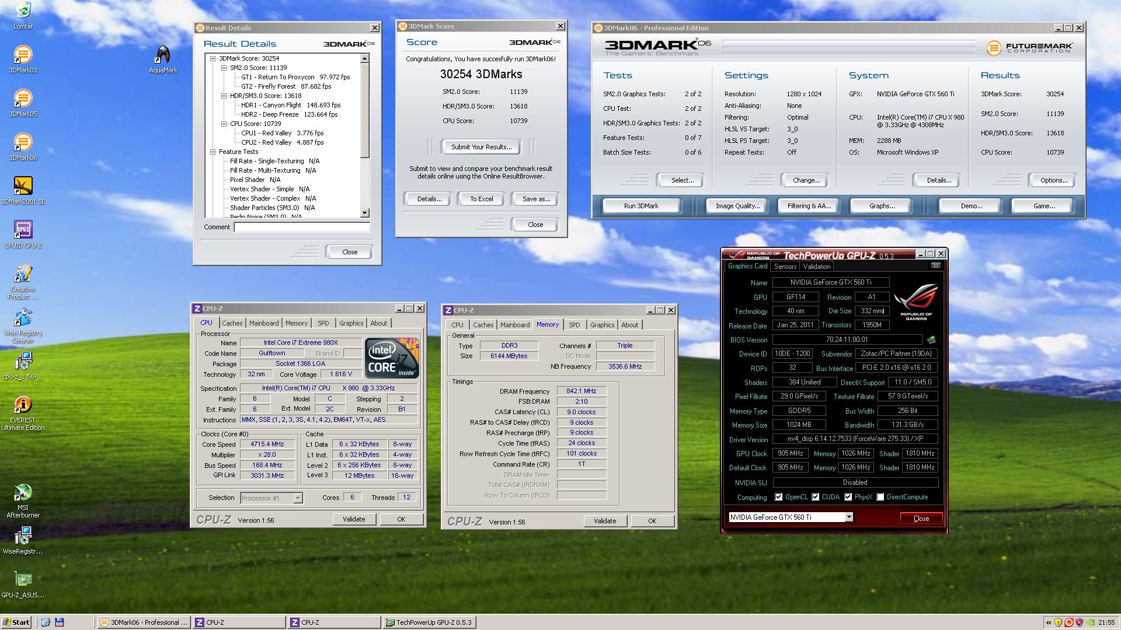
Task: Click the Result Details vertical scrollbar thumb
Action: click(x=365, y=111)
